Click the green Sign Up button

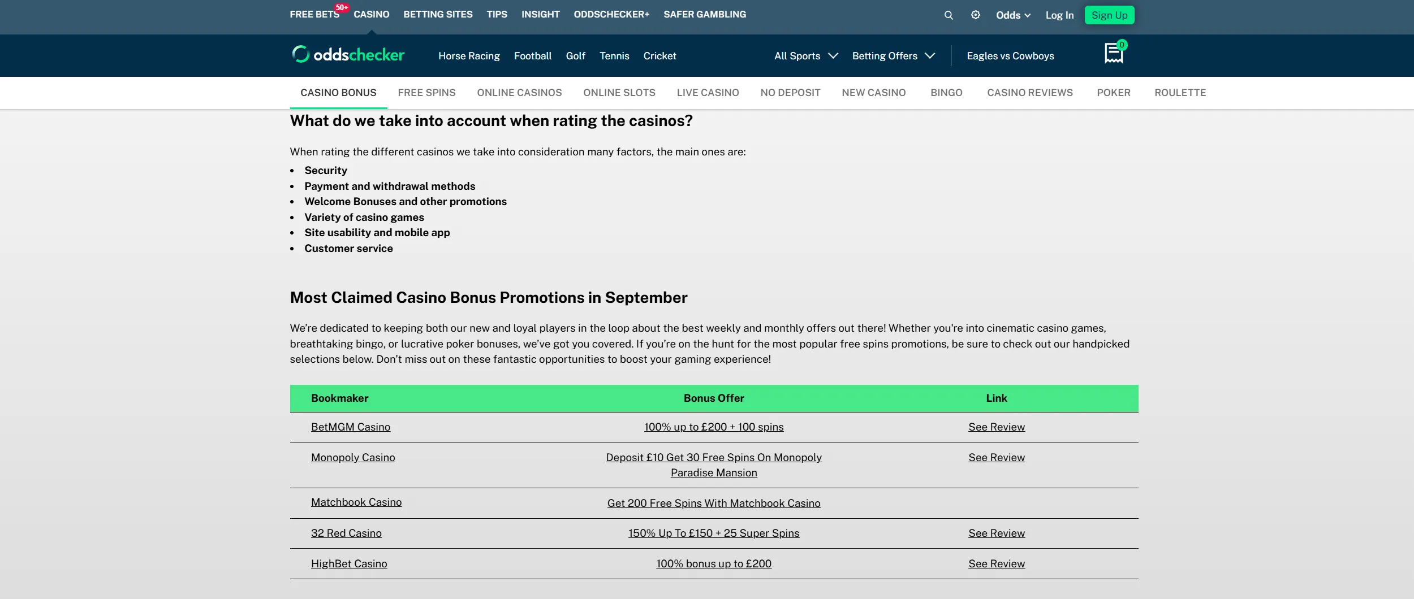click(x=1109, y=15)
